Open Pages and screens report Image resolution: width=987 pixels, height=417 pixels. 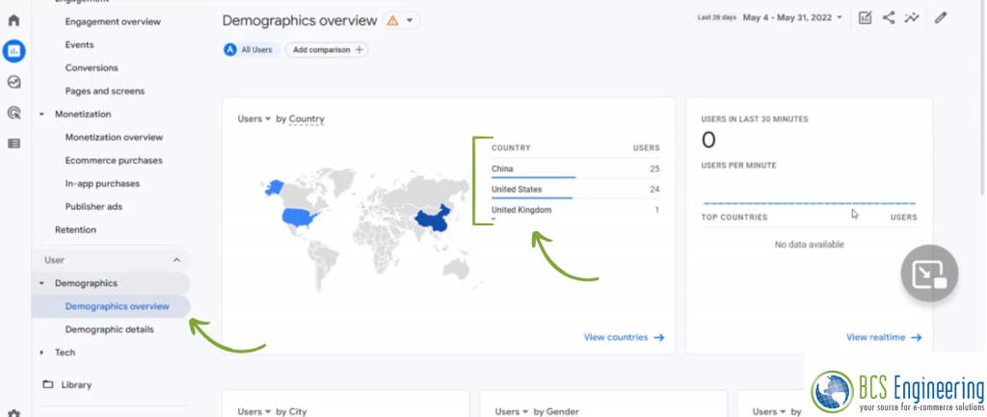tap(104, 91)
